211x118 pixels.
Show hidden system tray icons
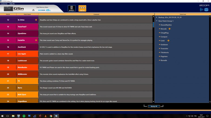coord(187,116)
